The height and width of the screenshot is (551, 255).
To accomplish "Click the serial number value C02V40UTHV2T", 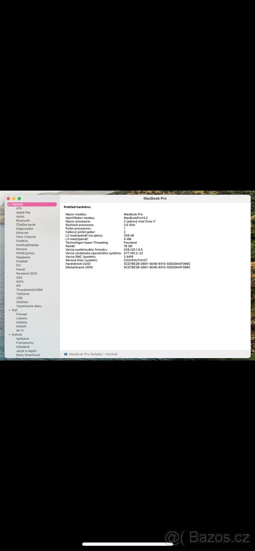I will pyautogui.click(x=136, y=260).
